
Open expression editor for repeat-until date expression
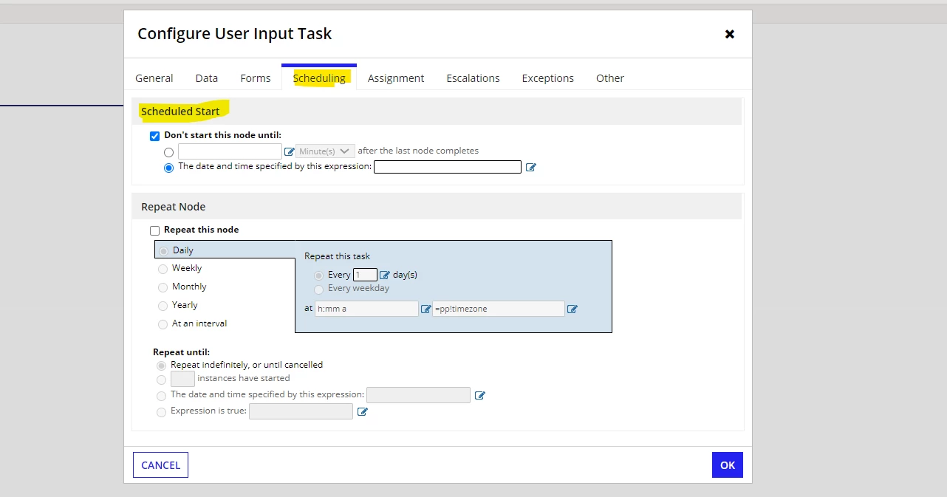click(x=479, y=396)
